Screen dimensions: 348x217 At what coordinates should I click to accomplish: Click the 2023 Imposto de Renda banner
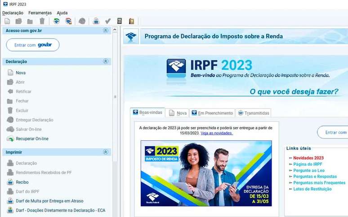click(206, 174)
